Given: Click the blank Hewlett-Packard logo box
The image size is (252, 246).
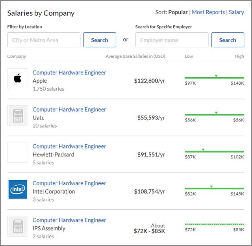Looking at the screenshot, I should (18, 153).
